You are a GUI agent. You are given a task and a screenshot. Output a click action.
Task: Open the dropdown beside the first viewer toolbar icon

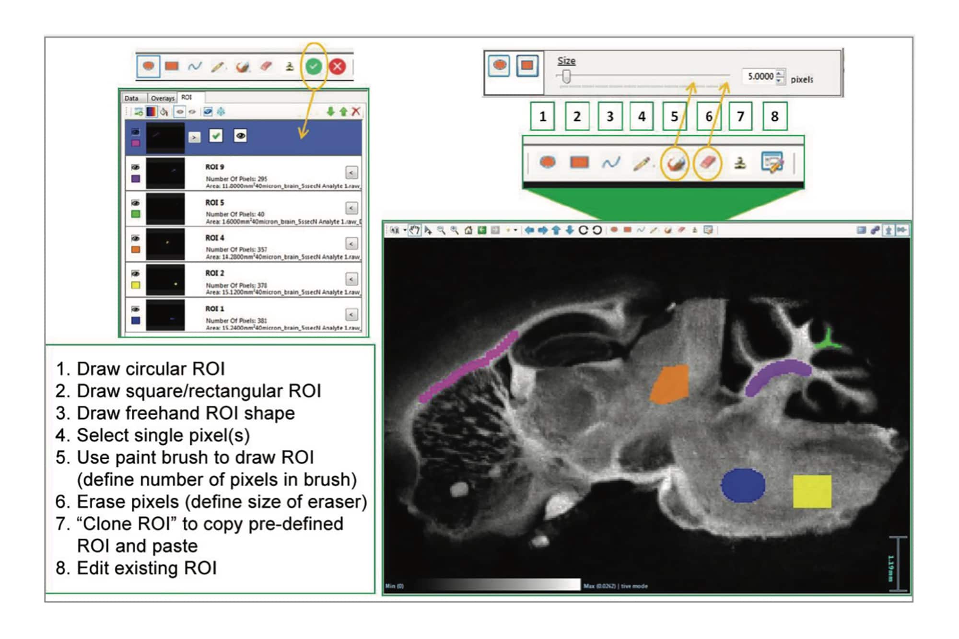[x=405, y=231]
